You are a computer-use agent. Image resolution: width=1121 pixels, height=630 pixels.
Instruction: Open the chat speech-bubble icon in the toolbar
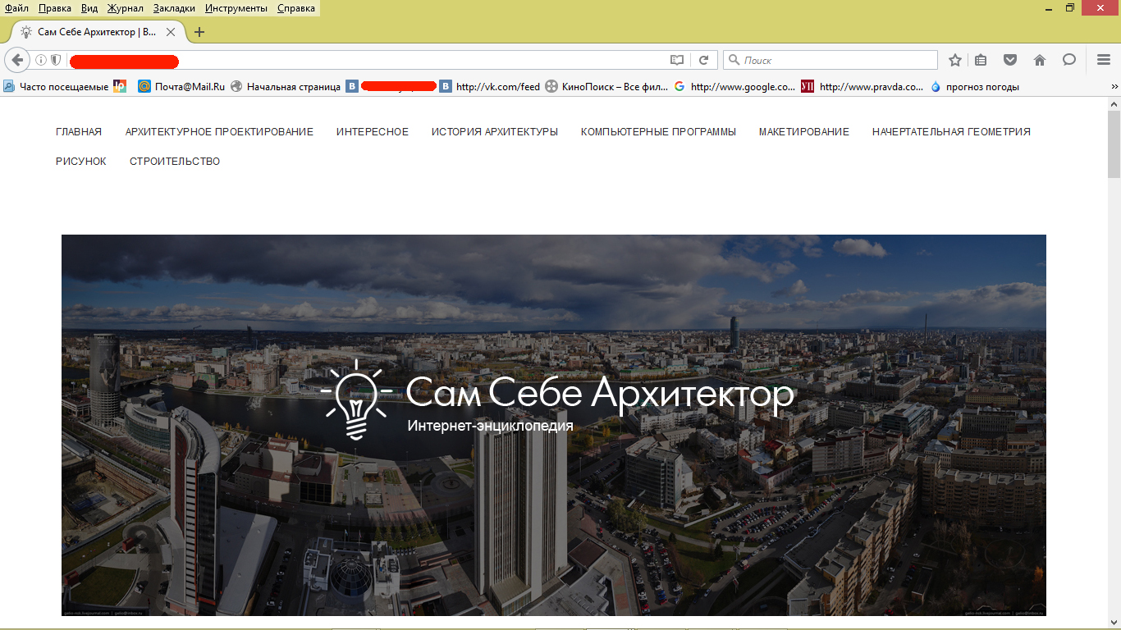(1069, 60)
